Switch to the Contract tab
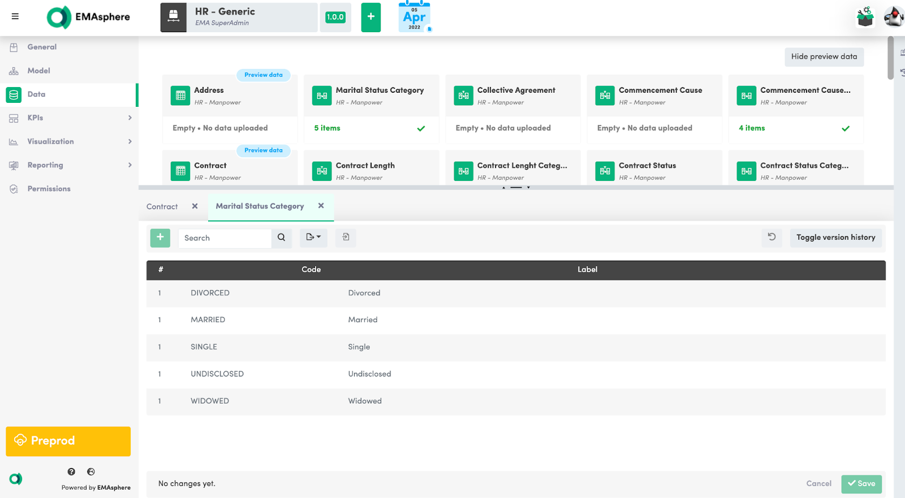 [x=162, y=207]
